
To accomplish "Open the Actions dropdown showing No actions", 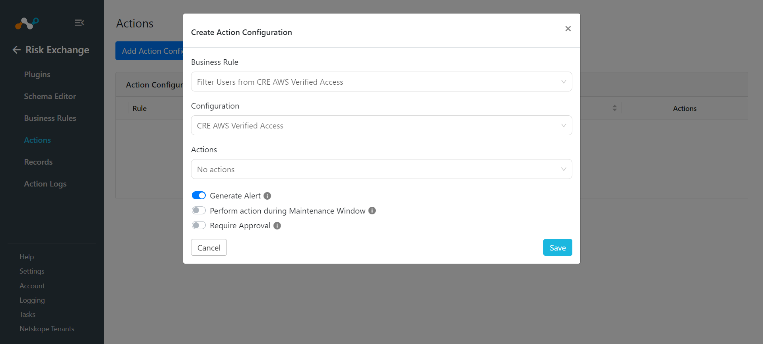I will [381, 169].
